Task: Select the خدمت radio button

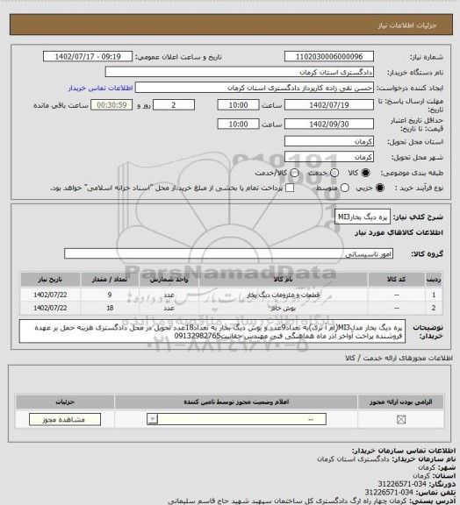Action: coord(334,173)
